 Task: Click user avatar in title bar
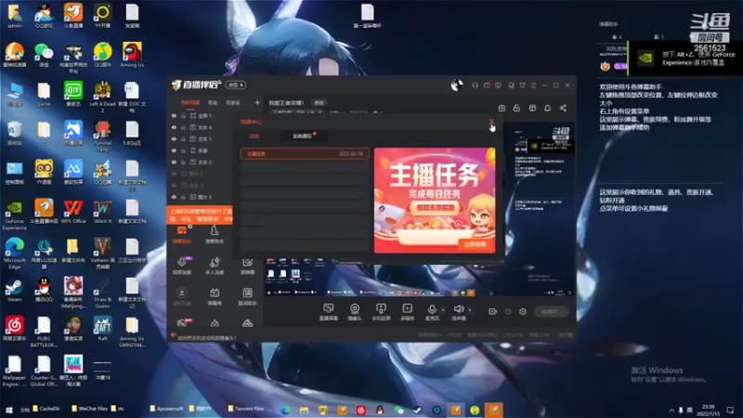[x=456, y=85]
